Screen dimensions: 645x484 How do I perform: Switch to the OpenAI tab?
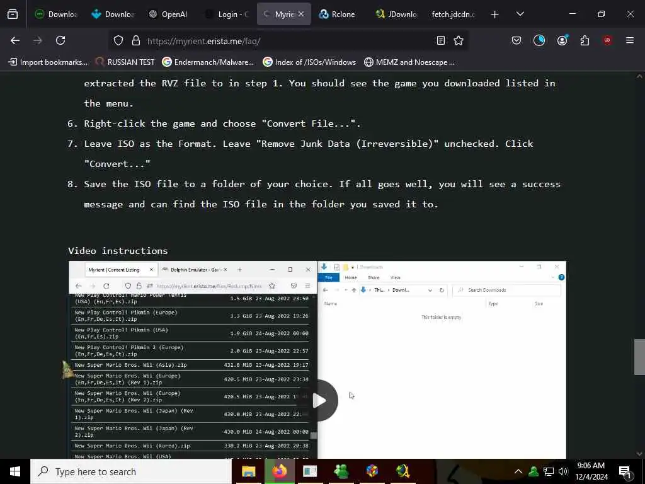(x=170, y=14)
